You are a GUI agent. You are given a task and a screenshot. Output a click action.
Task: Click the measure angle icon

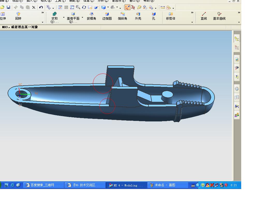[x=169, y=7]
